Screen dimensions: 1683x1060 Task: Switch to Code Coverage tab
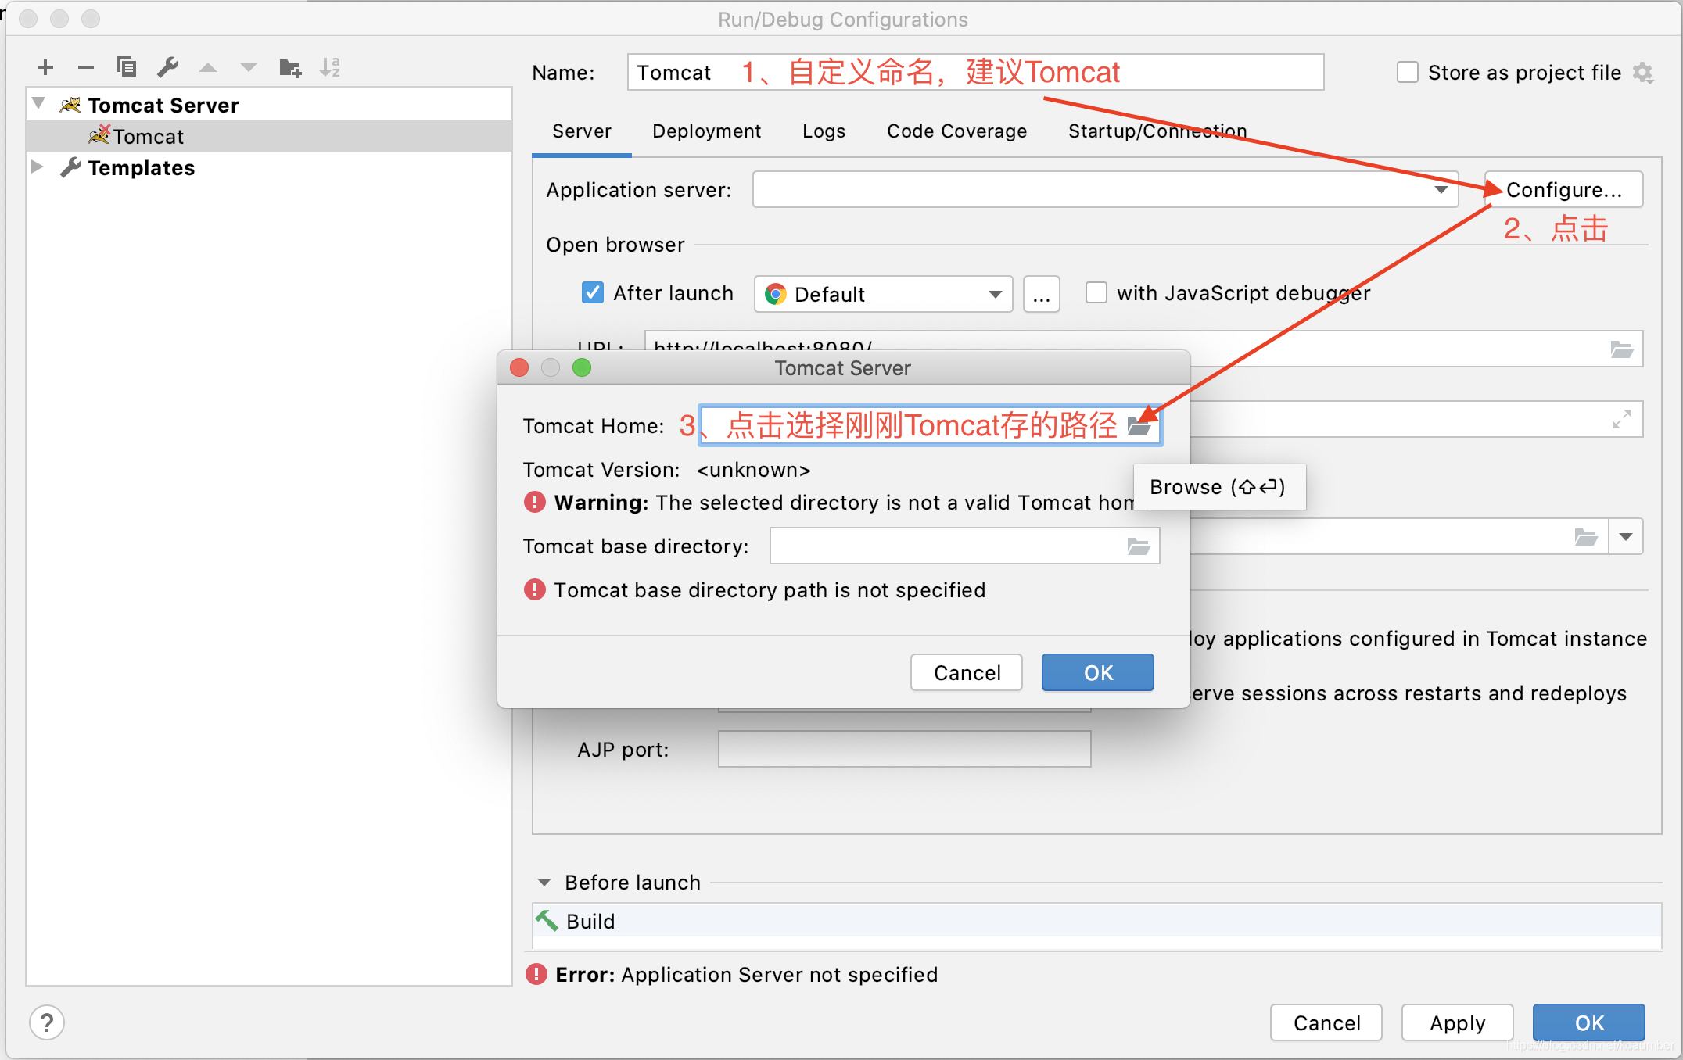957,131
